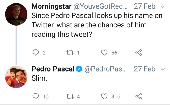Open Pedro Pascal's profile picture

[x=16, y=77]
